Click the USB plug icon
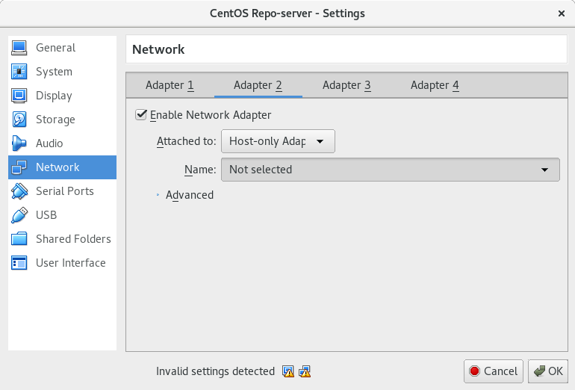The image size is (575, 390). 19,215
